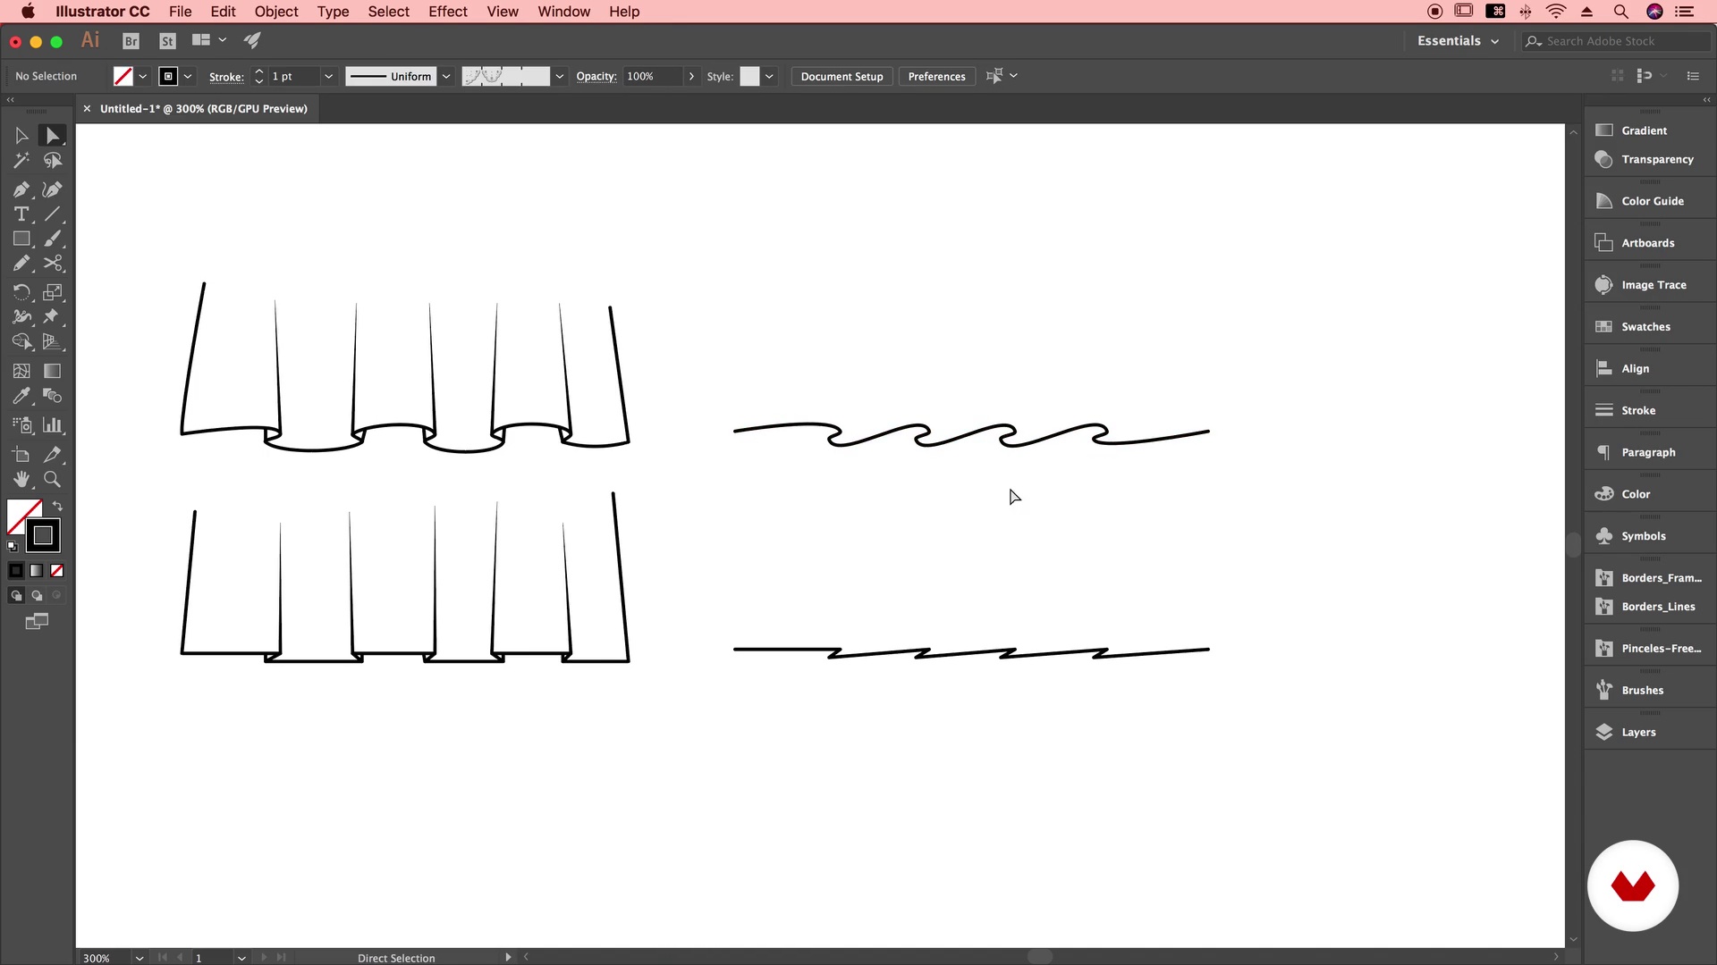Viewport: 1717px width, 965px height.
Task: Select the Pen tool
Action: click(x=21, y=189)
